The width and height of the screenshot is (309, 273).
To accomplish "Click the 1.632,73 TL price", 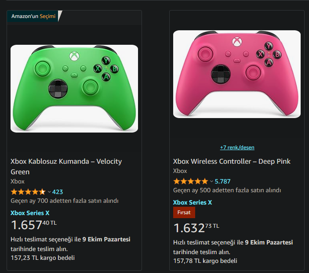I will pos(196,228).
